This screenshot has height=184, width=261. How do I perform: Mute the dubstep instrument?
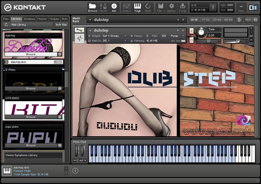(x=191, y=40)
